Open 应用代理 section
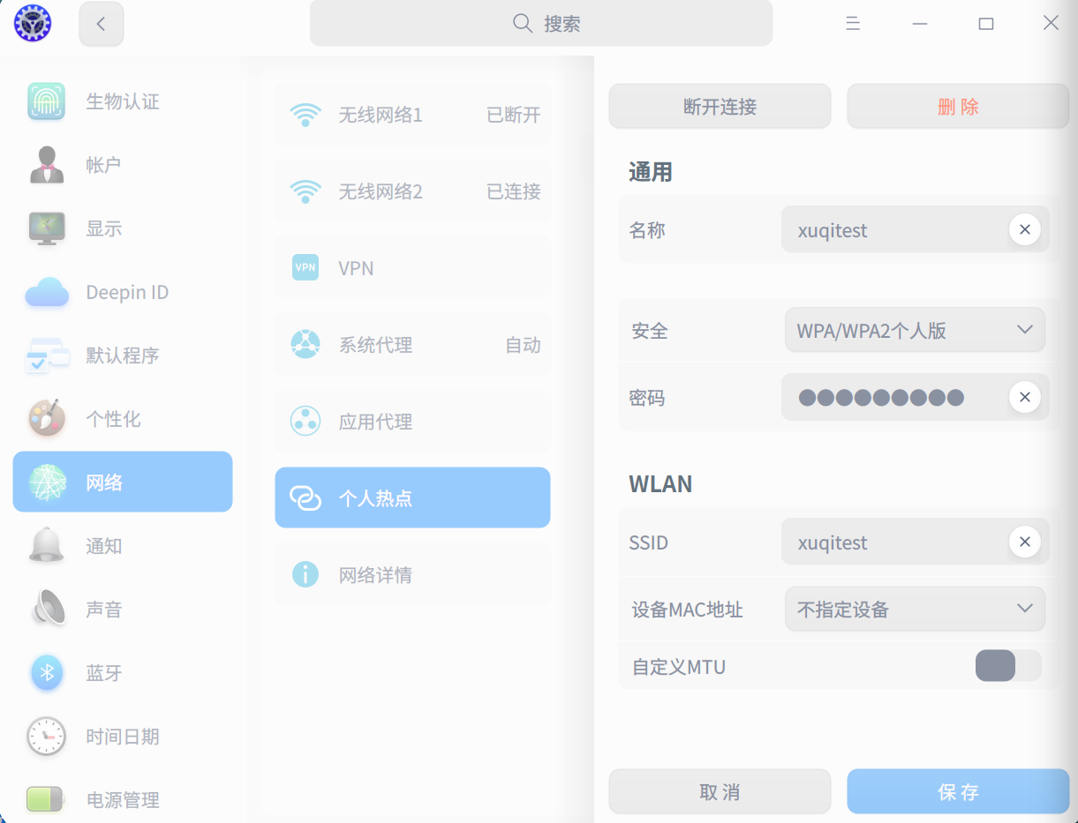This screenshot has width=1078, height=823. [412, 421]
